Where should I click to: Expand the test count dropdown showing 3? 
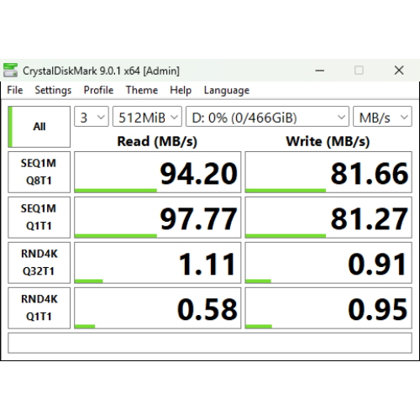click(x=92, y=117)
